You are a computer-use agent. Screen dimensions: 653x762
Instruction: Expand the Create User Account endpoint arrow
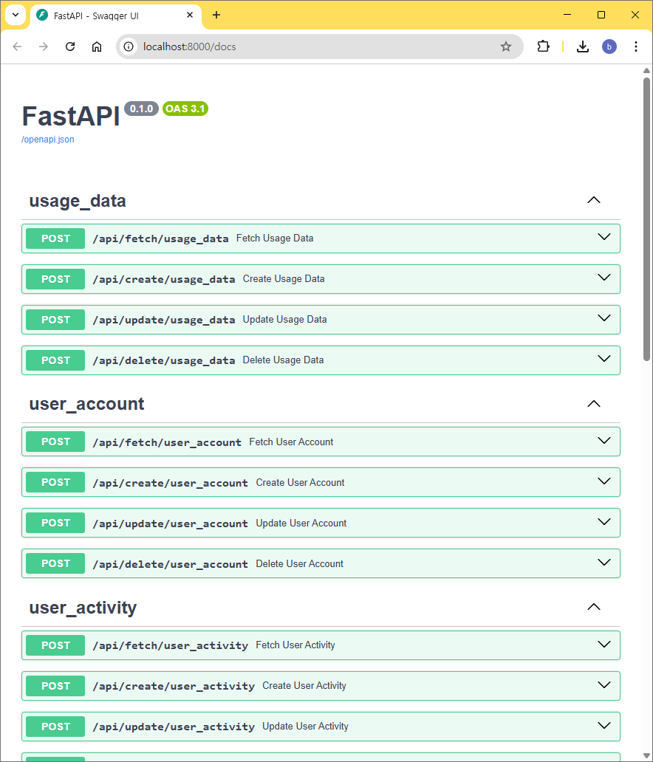(604, 481)
